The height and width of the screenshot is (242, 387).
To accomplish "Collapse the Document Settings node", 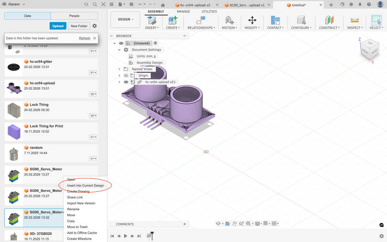I will (x=120, y=50).
